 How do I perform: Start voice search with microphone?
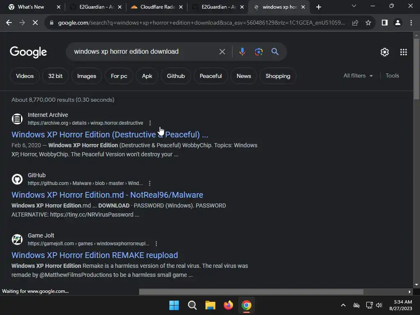coord(242,52)
